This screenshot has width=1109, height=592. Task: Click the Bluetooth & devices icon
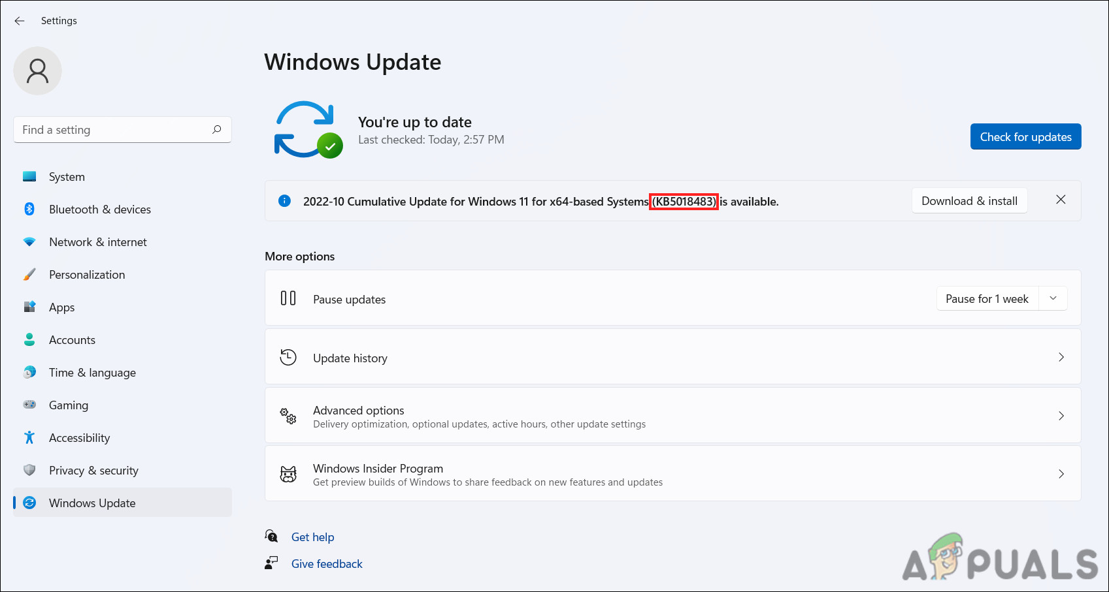[x=29, y=209]
